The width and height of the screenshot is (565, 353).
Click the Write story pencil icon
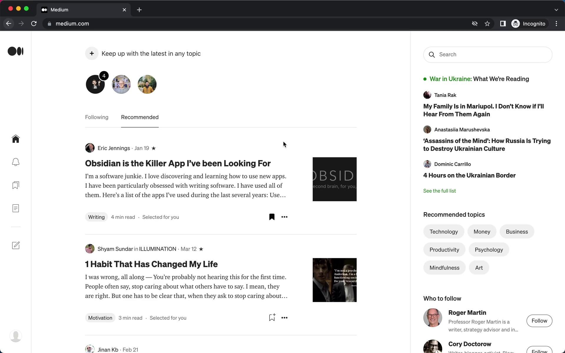click(x=16, y=245)
